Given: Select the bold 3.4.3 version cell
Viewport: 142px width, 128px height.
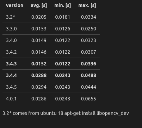Looking at the screenshot, I should pos(11,64).
